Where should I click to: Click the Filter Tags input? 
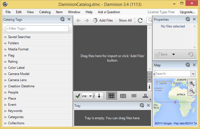pyautogui.click(x=37, y=29)
